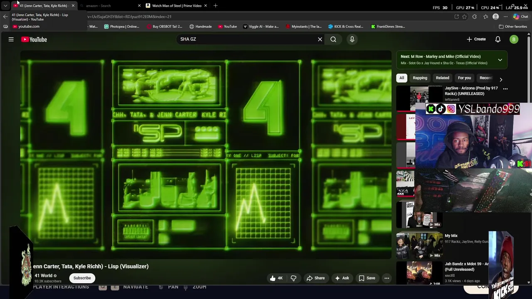
Task: Close the 41 Lisp YouTube tab
Action: coord(73,6)
